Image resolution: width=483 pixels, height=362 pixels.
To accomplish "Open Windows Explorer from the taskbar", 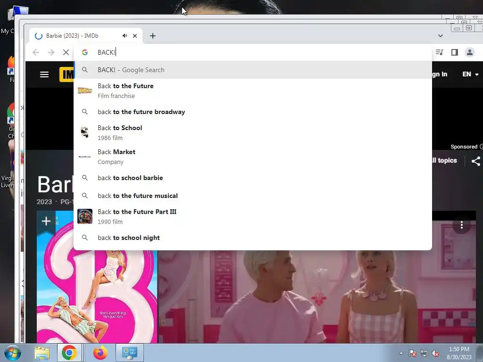I will [x=42, y=353].
